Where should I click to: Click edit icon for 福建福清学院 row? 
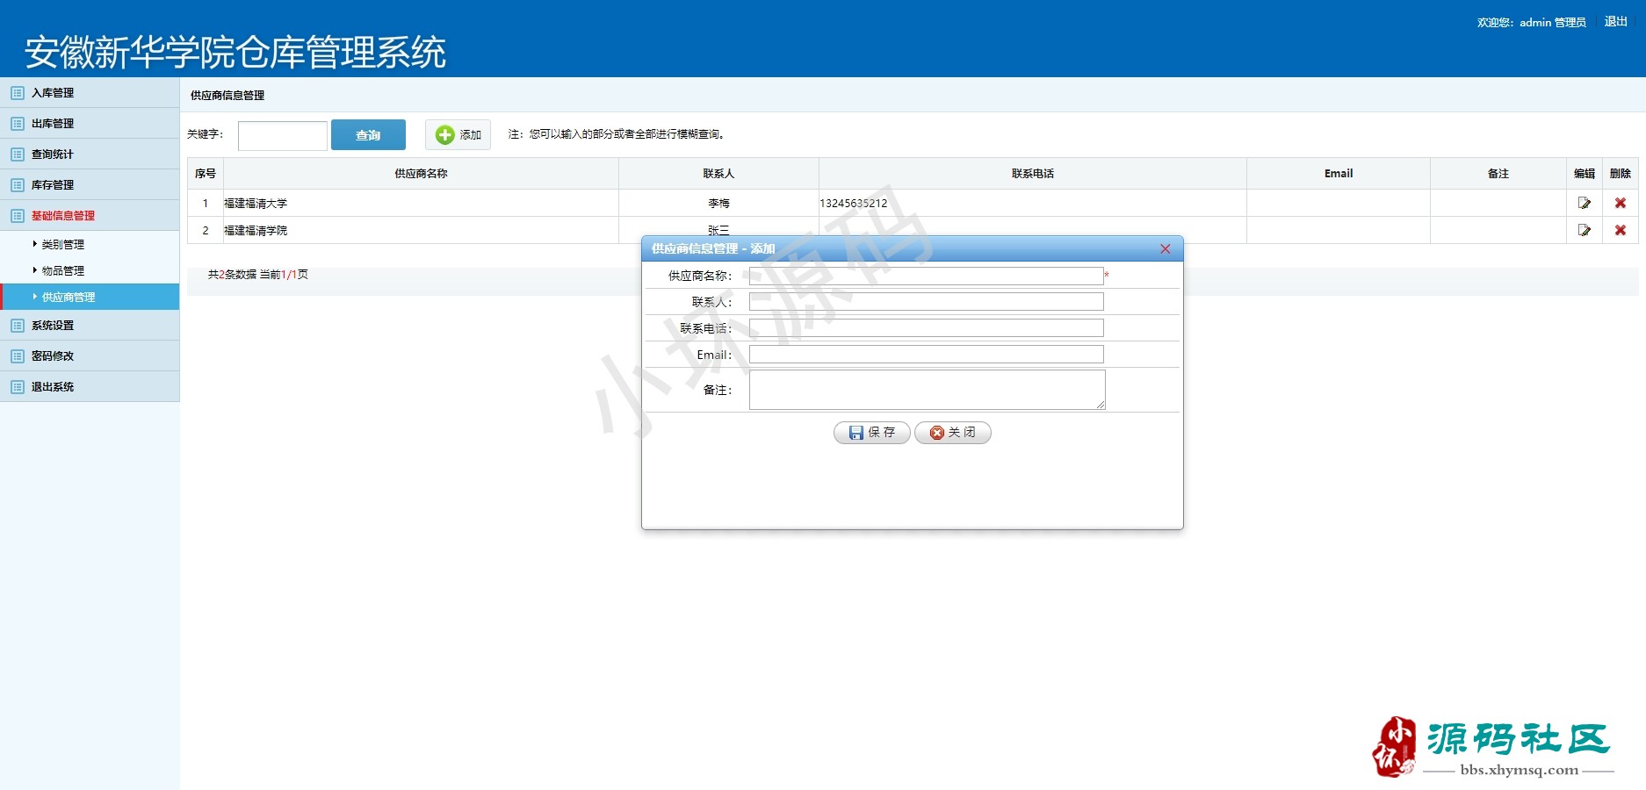coord(1584,230)
